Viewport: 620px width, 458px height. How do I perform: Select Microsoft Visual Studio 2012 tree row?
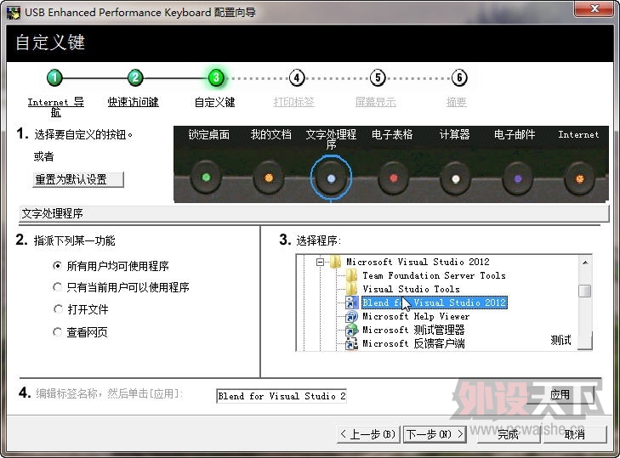pos(418,262)
